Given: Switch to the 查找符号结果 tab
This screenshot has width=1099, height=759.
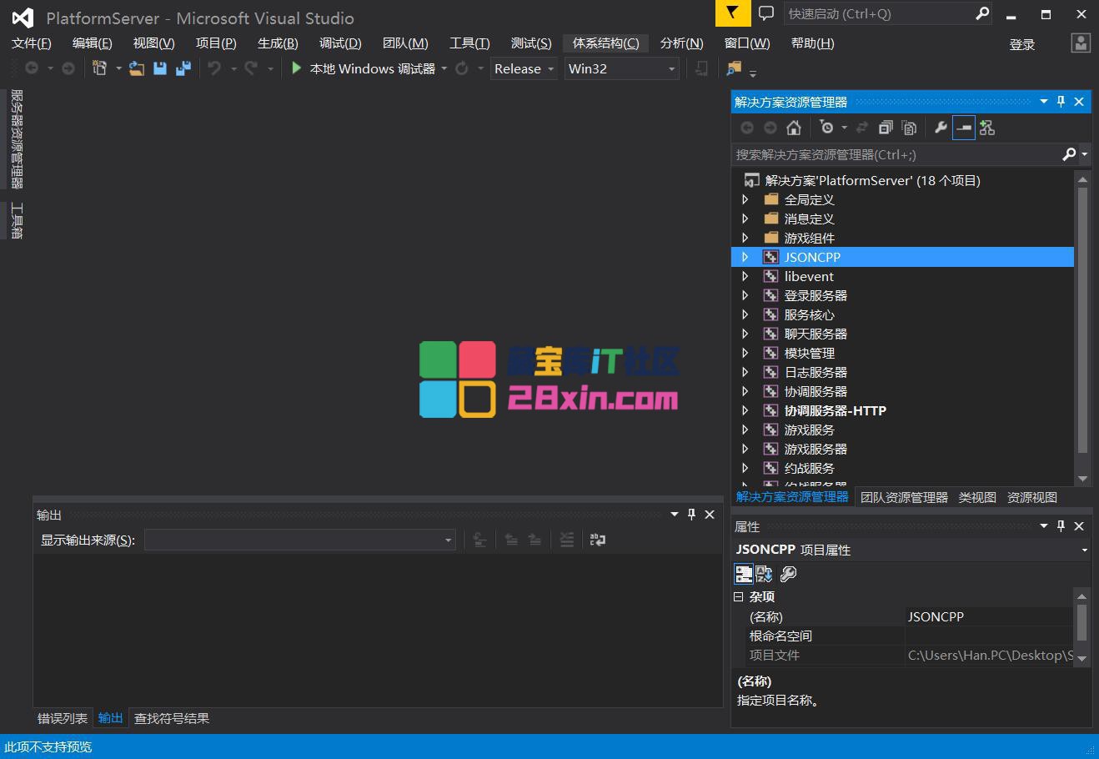Looking at the screenshot, I should (172, 718).
